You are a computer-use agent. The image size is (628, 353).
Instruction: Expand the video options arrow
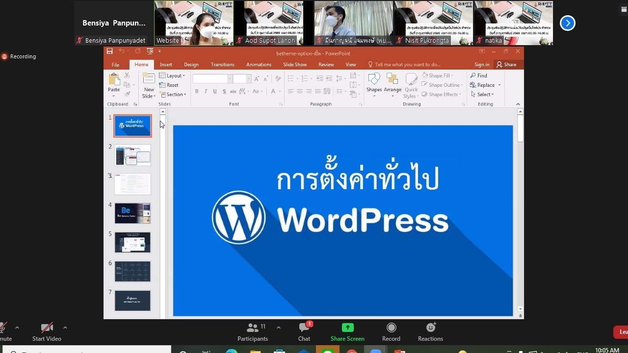click(x=65, y=328)
